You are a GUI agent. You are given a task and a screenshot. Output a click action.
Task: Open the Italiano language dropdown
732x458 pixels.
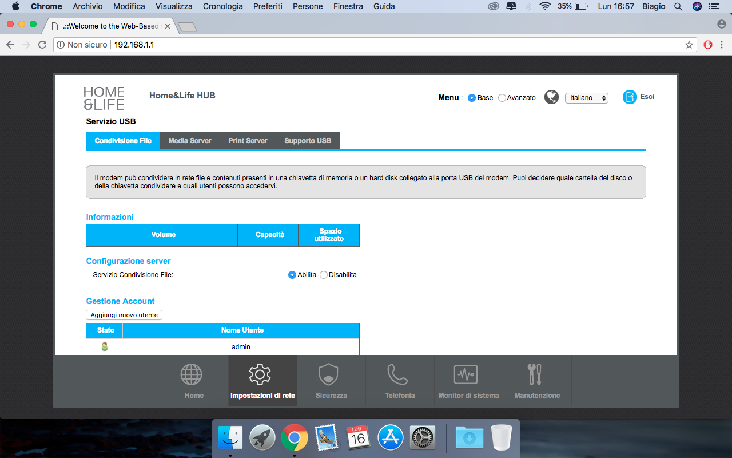tap(586, 98)
